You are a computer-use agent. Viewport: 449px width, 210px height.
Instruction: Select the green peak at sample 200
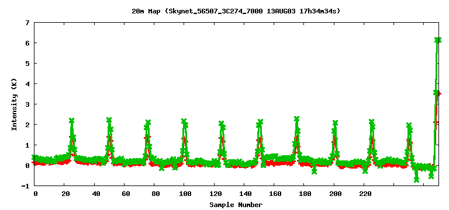[336, 123]
